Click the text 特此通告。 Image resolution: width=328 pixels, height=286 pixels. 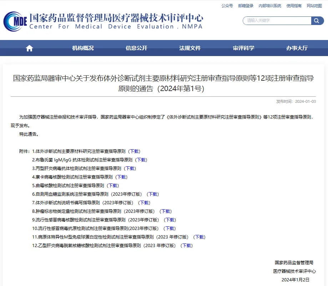29,134
